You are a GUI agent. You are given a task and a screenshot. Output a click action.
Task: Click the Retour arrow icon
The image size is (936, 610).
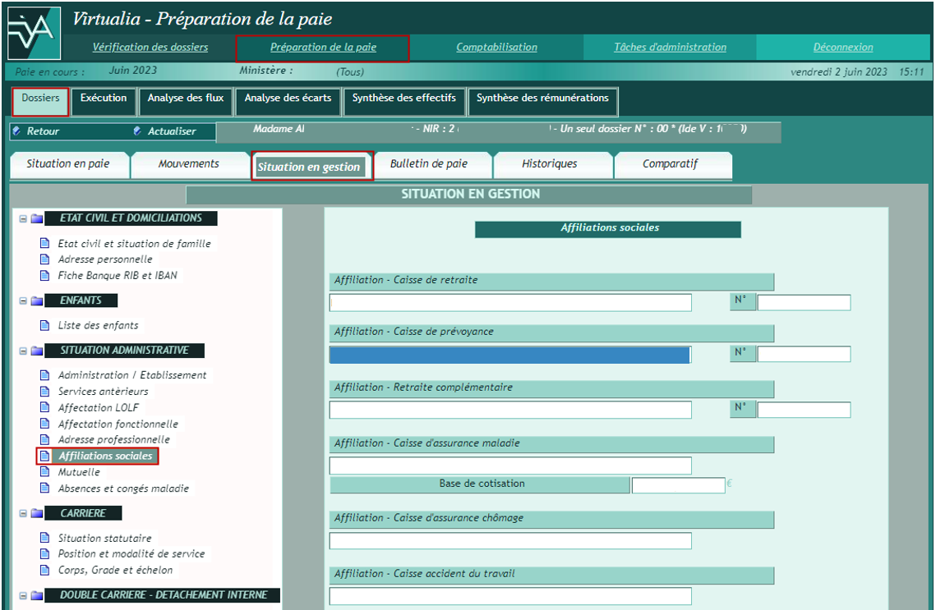coord(17,131)
